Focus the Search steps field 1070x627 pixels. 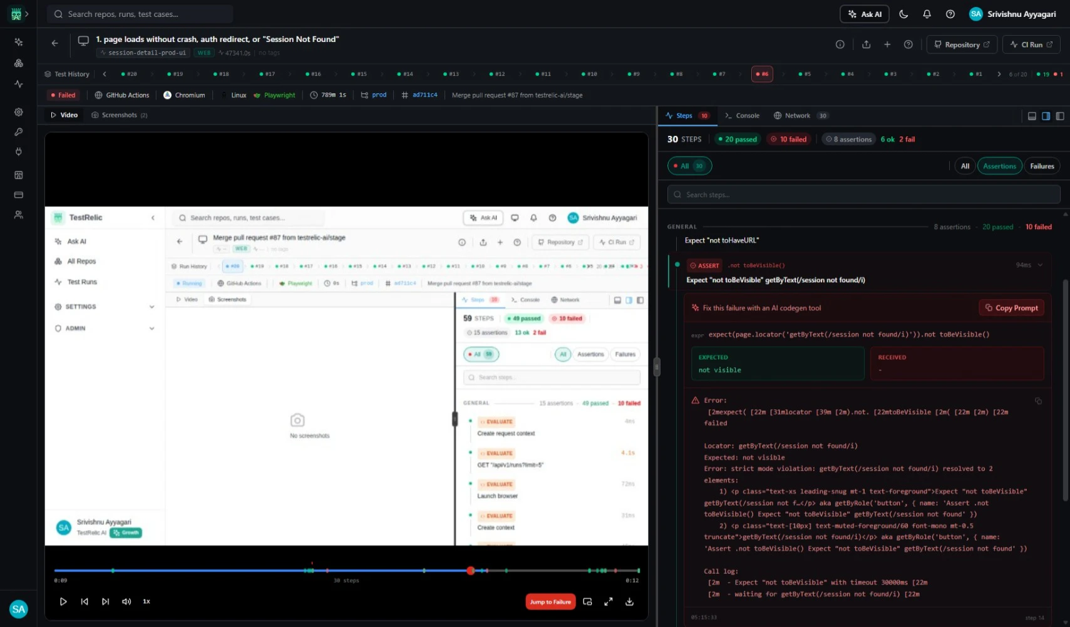point(863,195)
